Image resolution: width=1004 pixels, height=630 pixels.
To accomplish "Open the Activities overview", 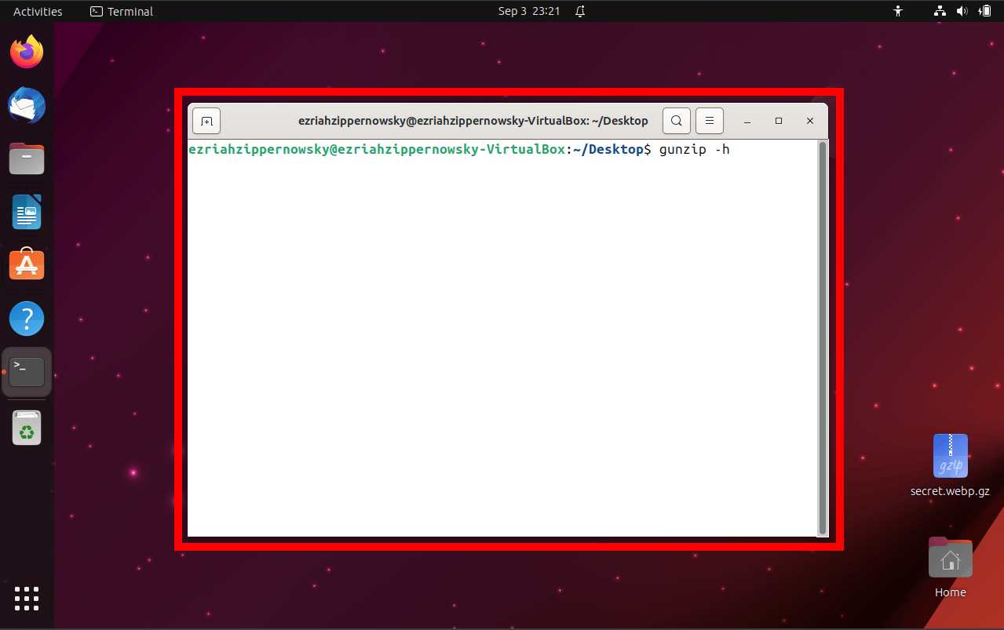I will coord(36,11).
